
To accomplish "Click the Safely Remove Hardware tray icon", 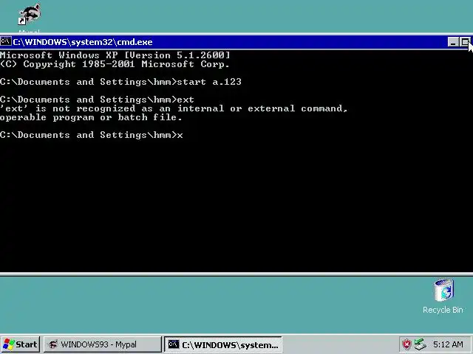I will pyautogui.click(x=420, y=344).
